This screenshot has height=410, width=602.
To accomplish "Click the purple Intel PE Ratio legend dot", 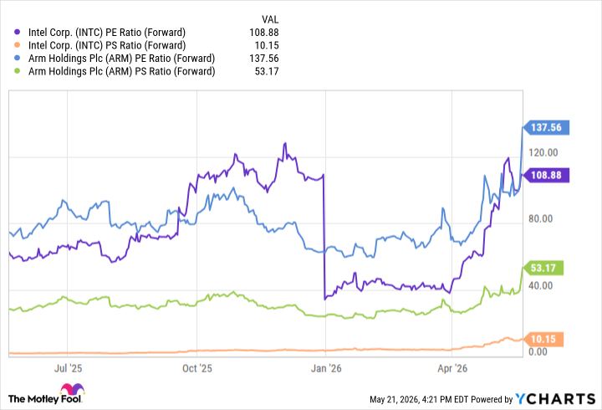I will click(17, 33).
